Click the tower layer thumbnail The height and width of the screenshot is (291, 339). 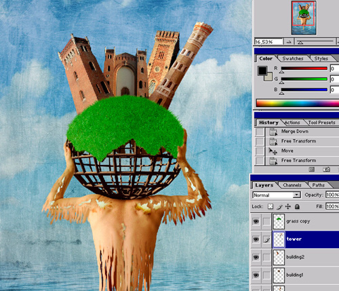click(279, 239)
